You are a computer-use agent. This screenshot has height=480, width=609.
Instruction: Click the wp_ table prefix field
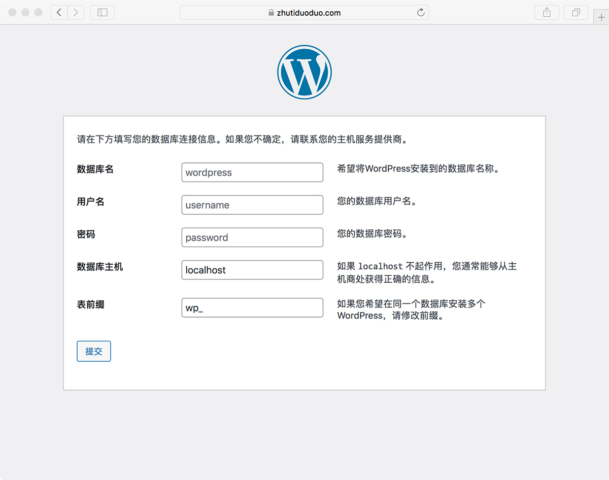click(x=252, y=307)
